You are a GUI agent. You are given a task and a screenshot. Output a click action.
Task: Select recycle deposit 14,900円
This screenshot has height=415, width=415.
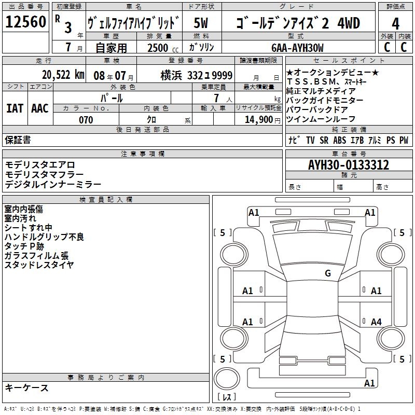262,120
